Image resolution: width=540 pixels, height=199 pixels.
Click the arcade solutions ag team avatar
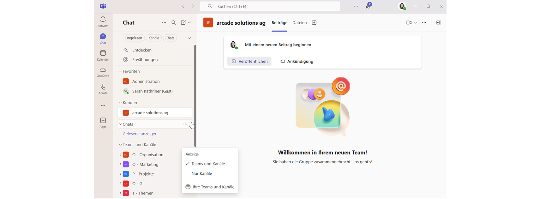pos(208,22)
